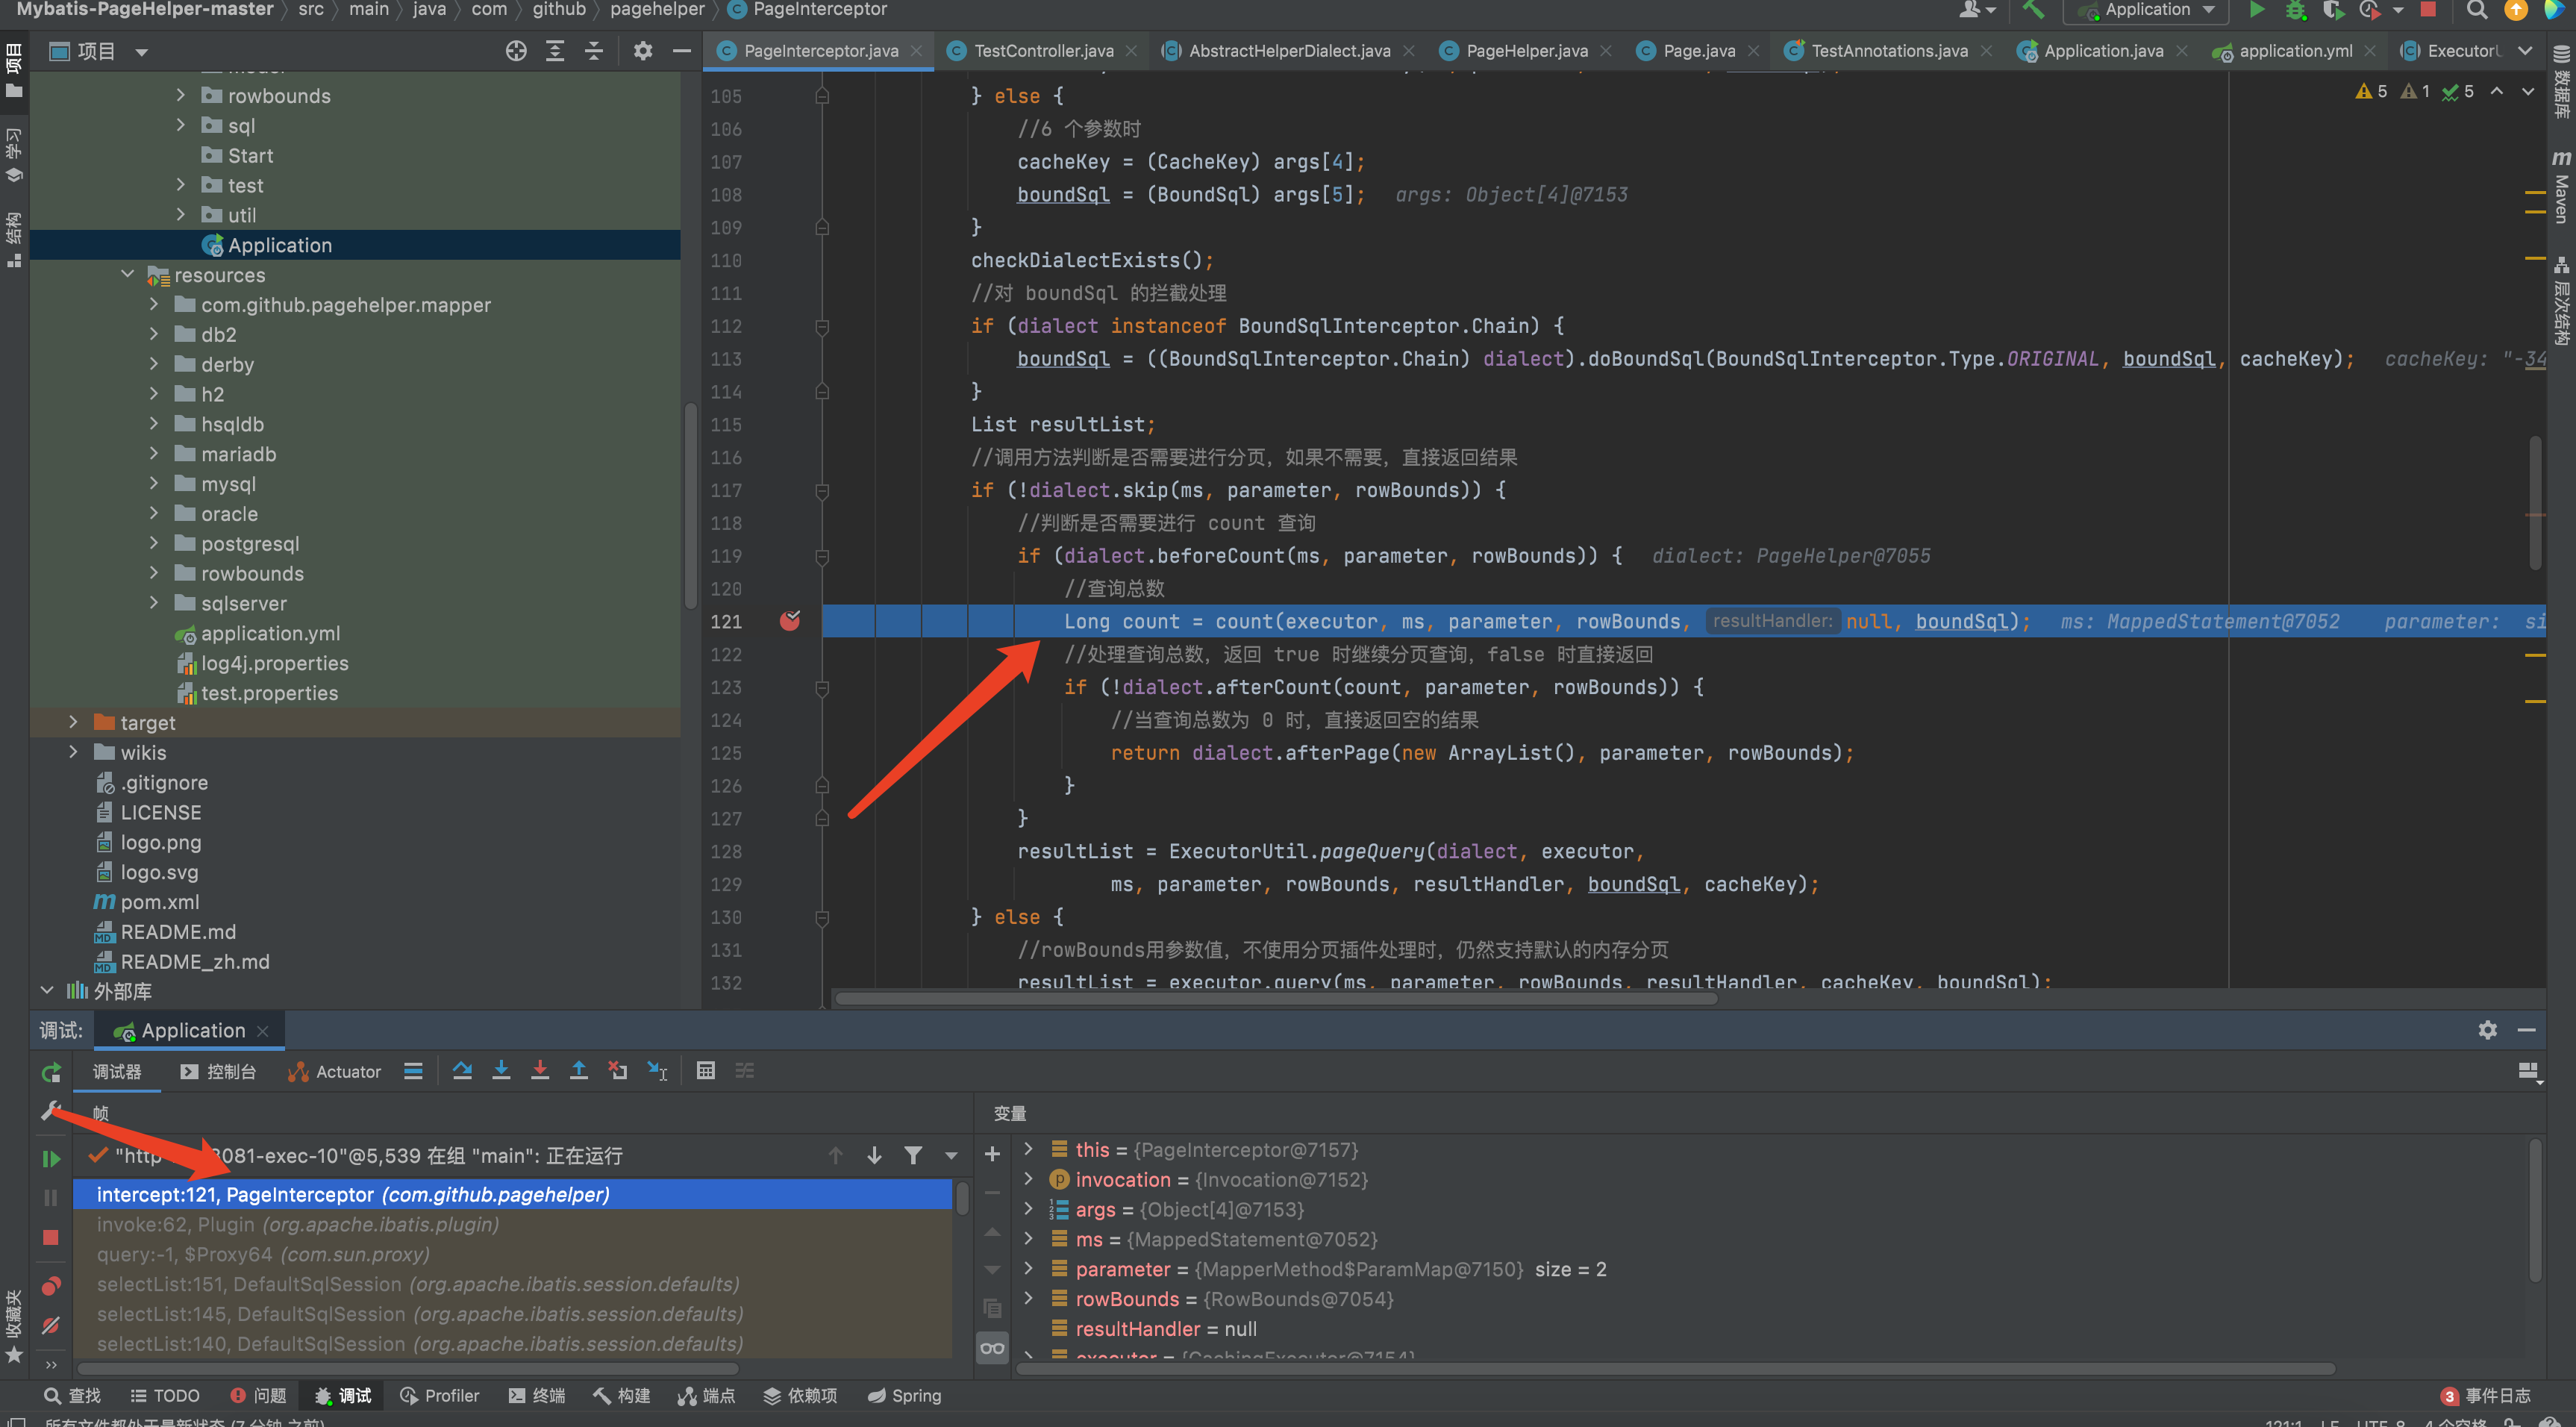Stop the debug session with the red square

click(51, 1238)
